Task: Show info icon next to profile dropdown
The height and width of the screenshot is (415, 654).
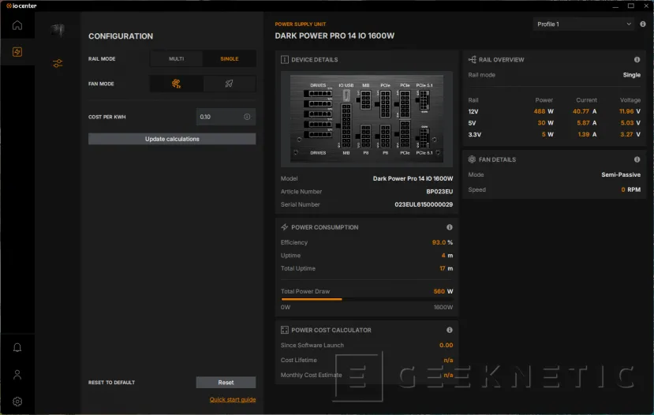Action: pyautogui.click(x=643, y=24)
